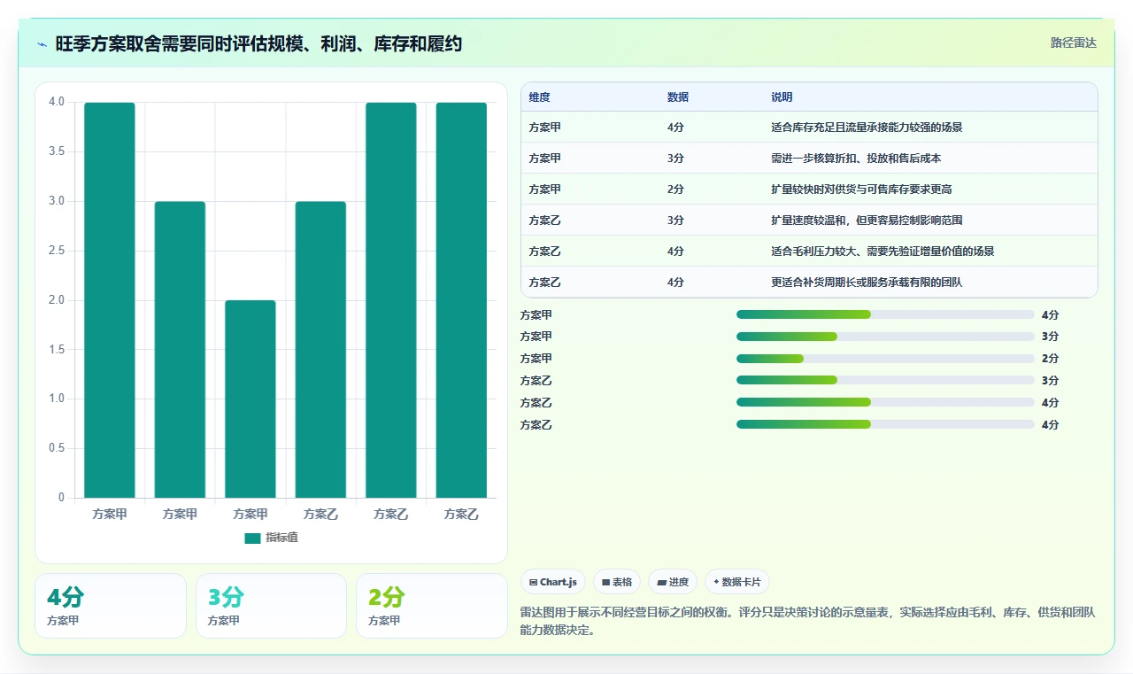1133x674 pixels.
Task: Click the 方案甲 progress bar showing 4分
Action: coord(885,314)
